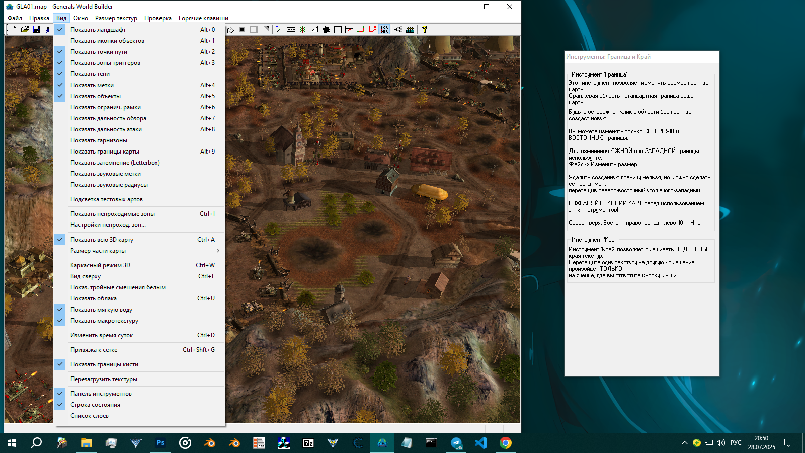Toggle 'Показать мягкую воду'
805x453 pixels.
pos(139,310)
